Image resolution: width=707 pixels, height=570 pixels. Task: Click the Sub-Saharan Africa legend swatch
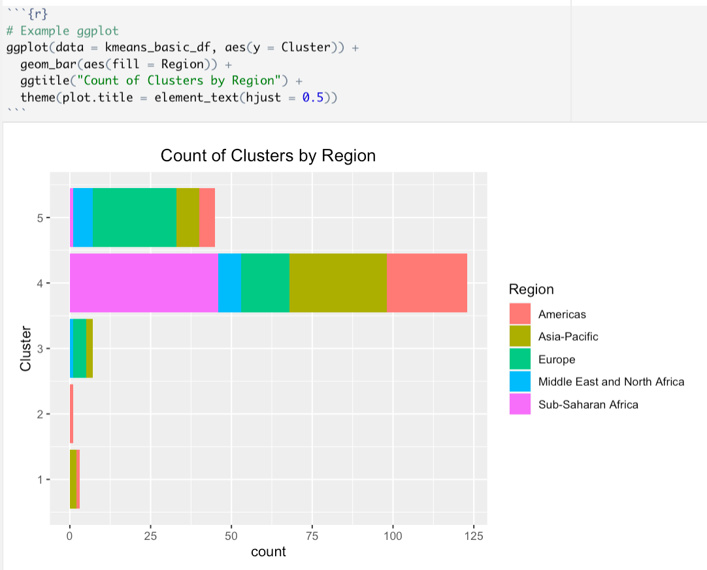click(x=520, y=404)
